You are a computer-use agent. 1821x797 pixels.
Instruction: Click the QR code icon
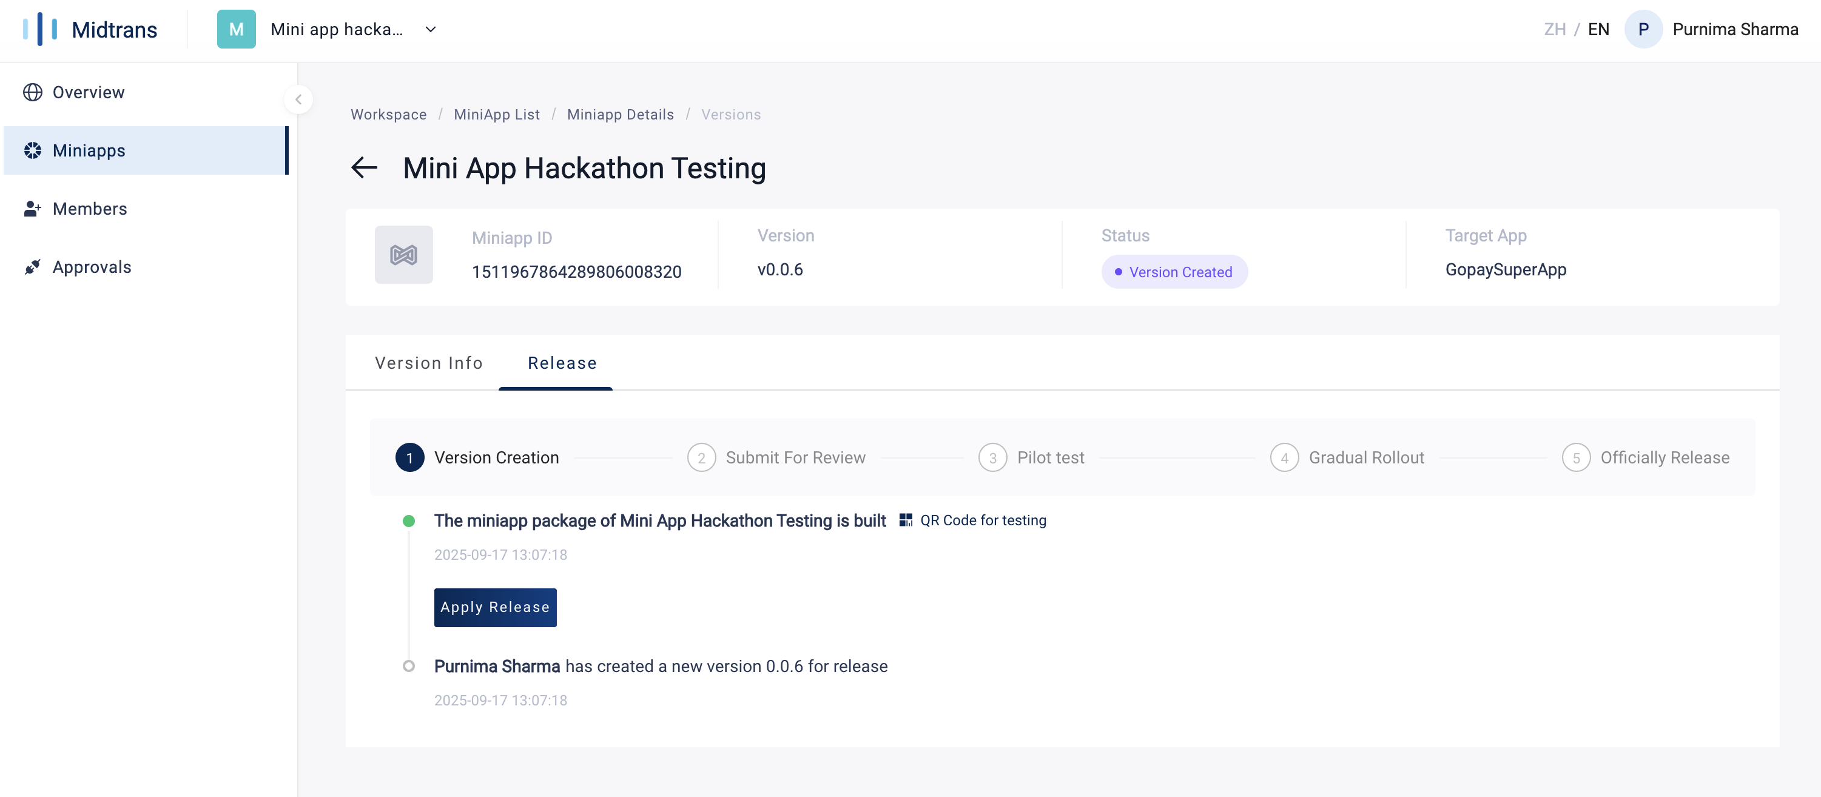pyautogui.click(x=906, y=521)
